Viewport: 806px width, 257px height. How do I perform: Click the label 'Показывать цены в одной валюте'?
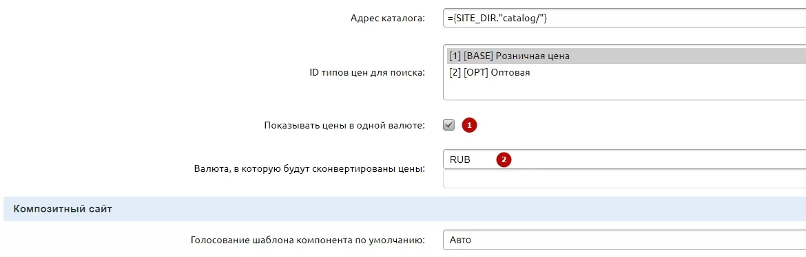click(344, 126)
